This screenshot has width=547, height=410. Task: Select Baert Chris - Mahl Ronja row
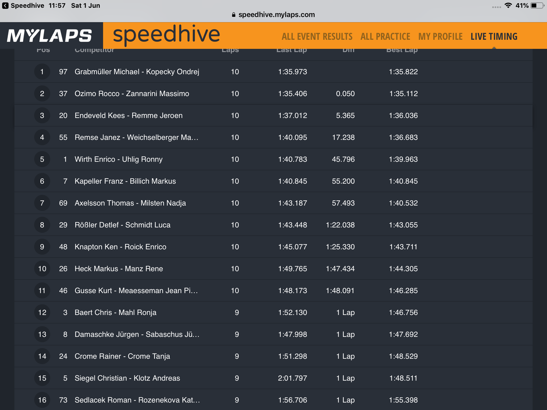click(x=273, y=312)
